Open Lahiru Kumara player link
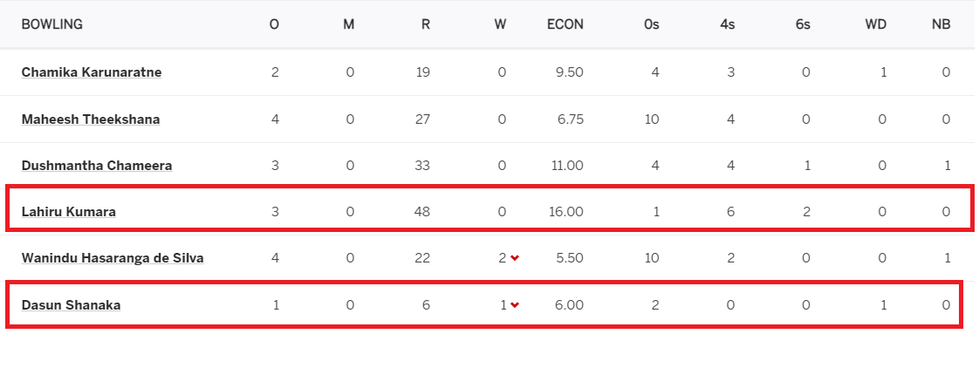This screenshot has height=375, width=979. [69, 212]
